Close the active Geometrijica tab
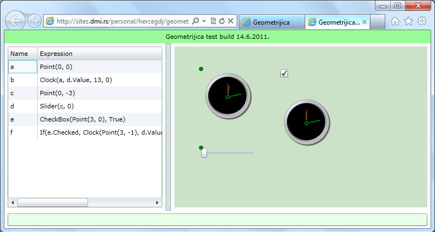The image size is (435, 232). tap(365, 22)
